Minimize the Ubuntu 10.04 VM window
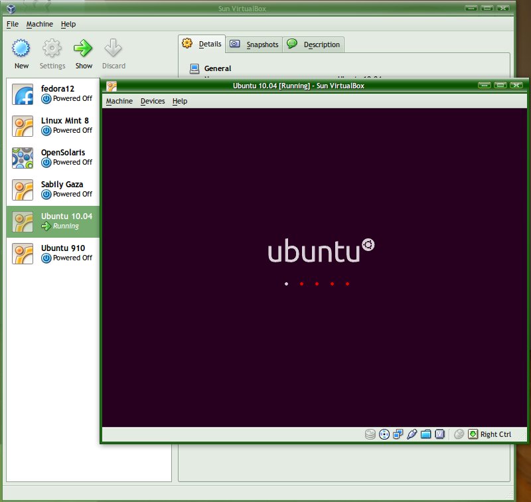 pyautogui.click(x=485, y=86)
